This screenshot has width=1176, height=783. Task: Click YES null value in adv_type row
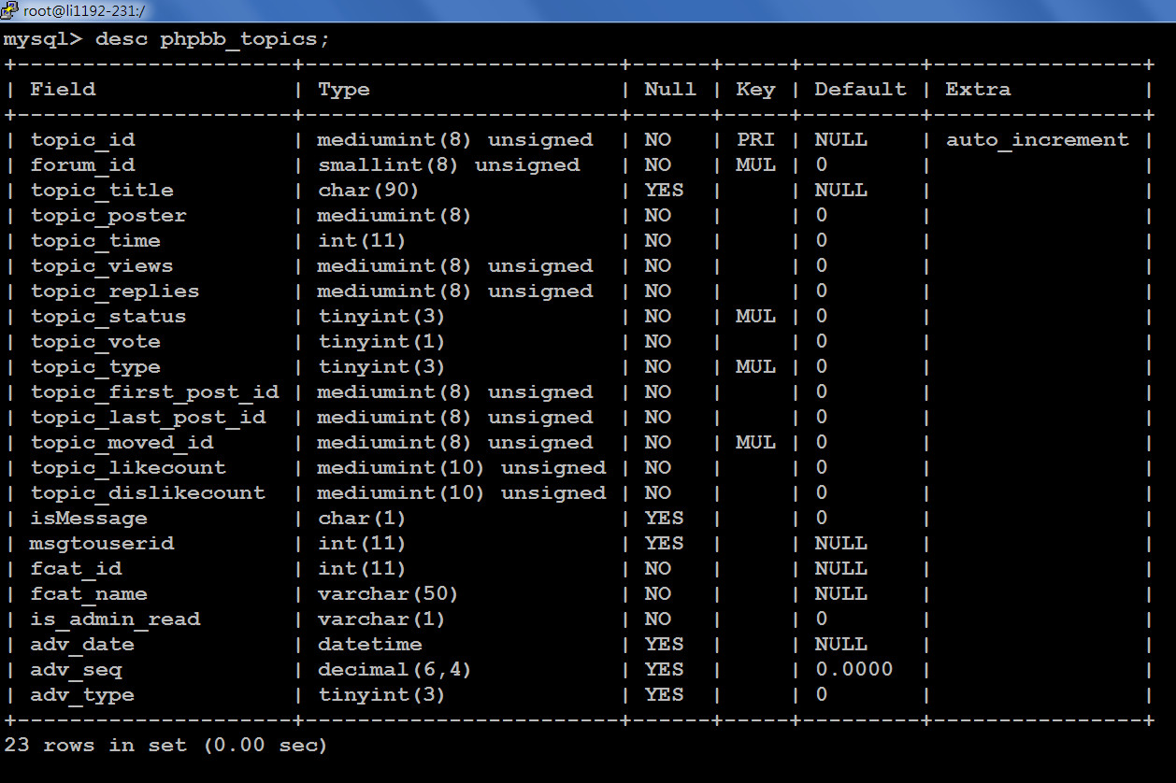(664, 694)
